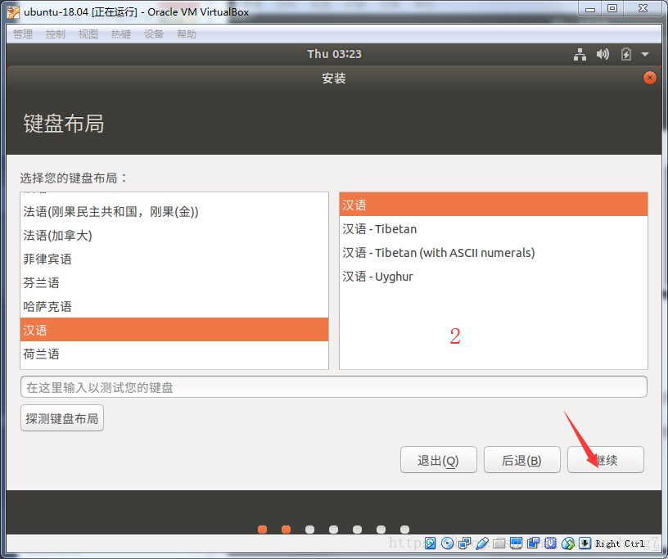Image resolution: width=668 pixels, height=559 pixels.
Task: Click the keyboard capture arrow icon in status bar
Action: click(x=585, y=543)
